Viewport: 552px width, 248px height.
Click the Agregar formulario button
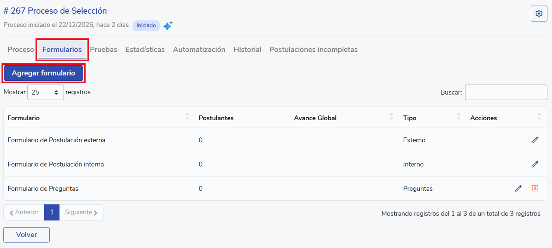coord(44,73)
